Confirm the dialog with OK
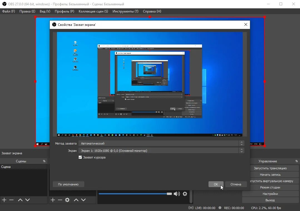Viewport: 300px width, 211px height. point(216,184)
